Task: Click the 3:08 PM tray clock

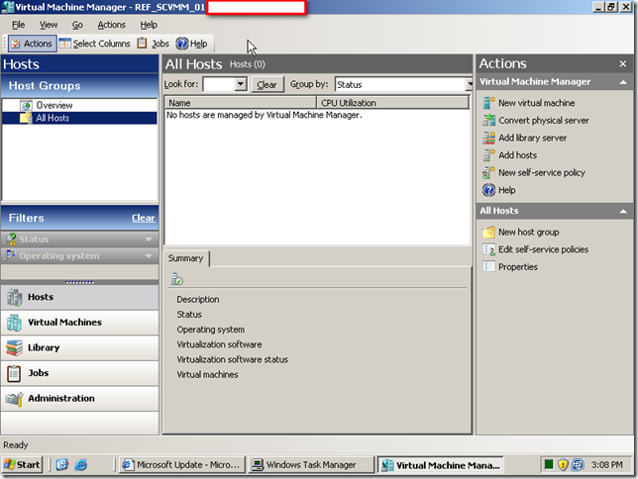Action: pyautogui.click(x=606, y=465)
